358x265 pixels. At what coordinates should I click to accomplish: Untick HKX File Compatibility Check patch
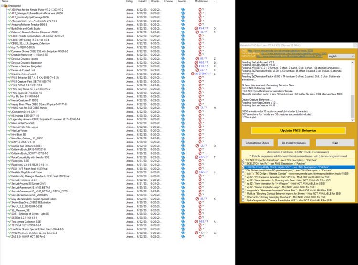[243, 167]
